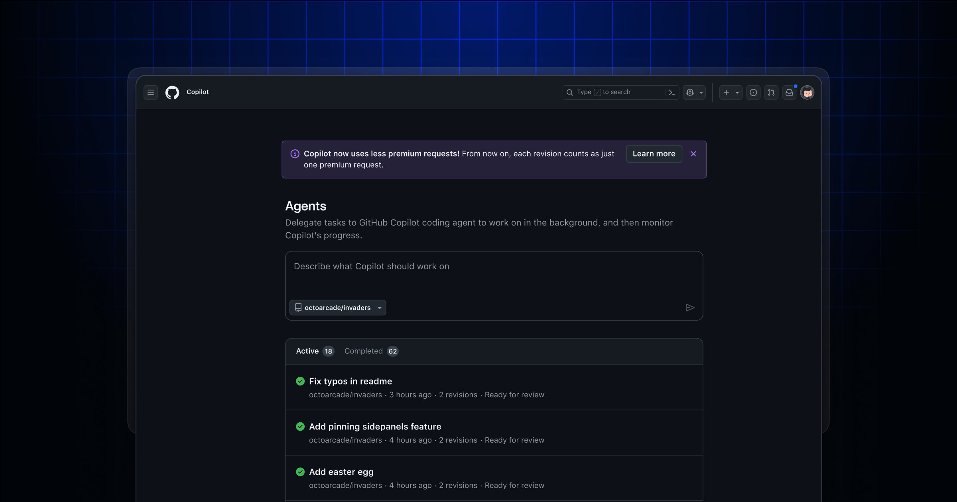The height and width of the screenshot is (502, 957).
Task: Open the create new dropdown beside the plus
Action: [736, 92]
